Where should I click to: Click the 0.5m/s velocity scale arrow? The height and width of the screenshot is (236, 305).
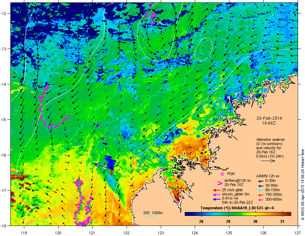[x=268, y=161]
